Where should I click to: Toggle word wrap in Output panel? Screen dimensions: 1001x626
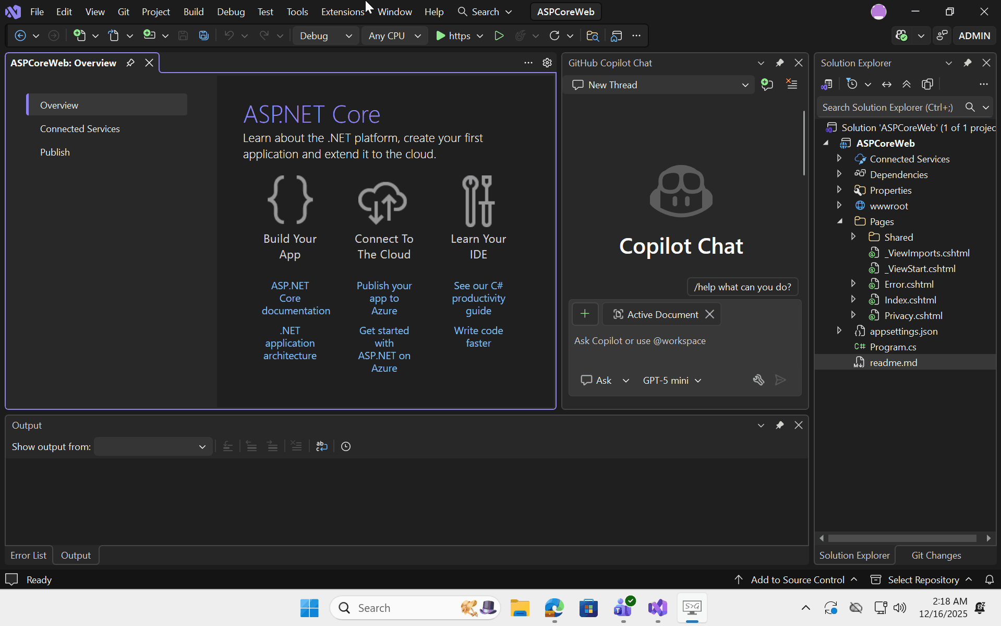coord(322,446)
